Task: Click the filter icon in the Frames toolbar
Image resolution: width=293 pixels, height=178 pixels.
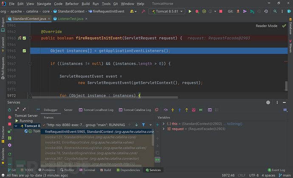Action: pyautogui.click(x=144, y=125)
